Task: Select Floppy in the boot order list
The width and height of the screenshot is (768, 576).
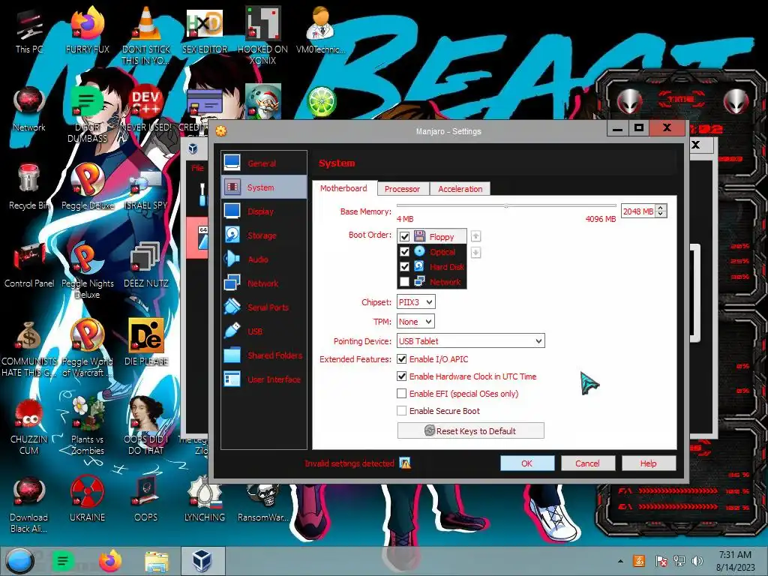Action: pyautogui.click(x=431, y=236)
